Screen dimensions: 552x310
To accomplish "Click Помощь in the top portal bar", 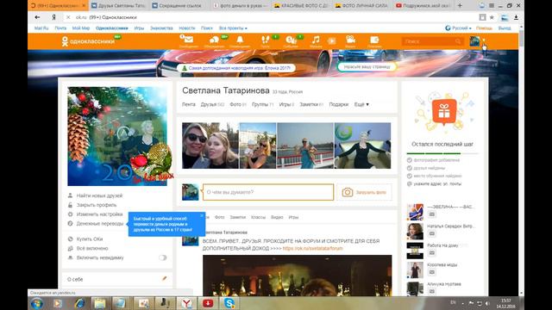I will [x=484, y=28].
